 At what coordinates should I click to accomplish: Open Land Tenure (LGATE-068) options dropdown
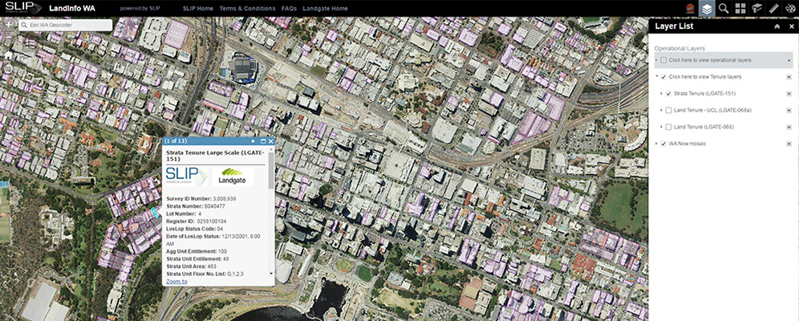point(789,127)
